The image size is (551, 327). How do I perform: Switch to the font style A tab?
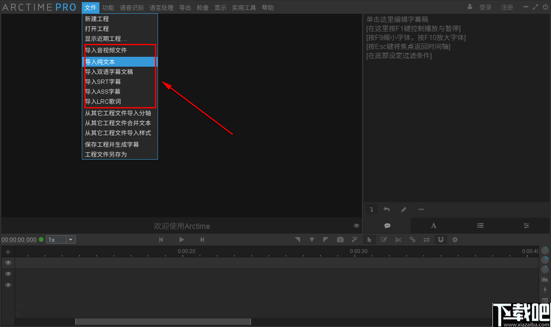coord(433,225)
